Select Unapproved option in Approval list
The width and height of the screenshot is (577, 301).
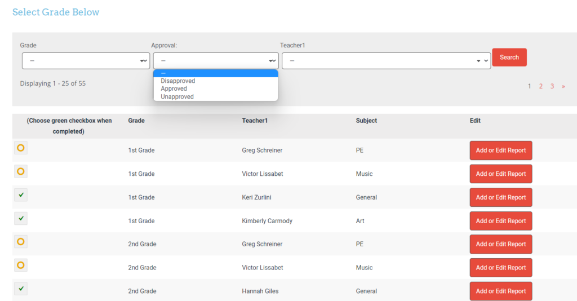coord(177,97)
